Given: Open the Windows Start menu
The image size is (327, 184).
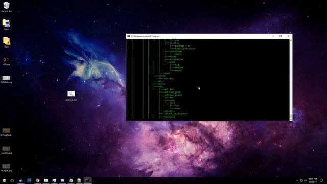Looking at the screenshot, I should [4, 180].
